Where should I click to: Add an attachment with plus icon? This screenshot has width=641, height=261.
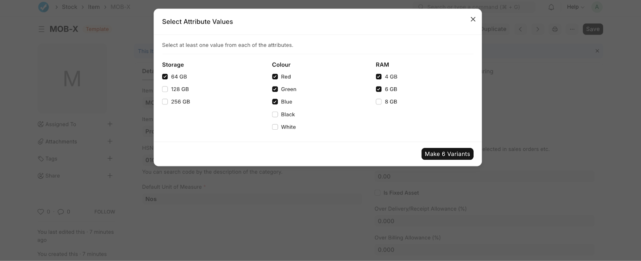[110, 141]
